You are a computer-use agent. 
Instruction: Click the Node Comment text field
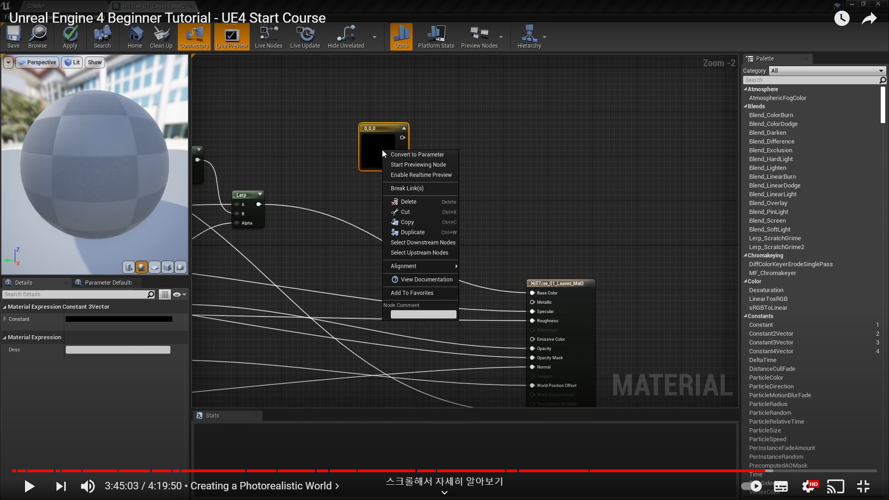click(x=423, y=315)
